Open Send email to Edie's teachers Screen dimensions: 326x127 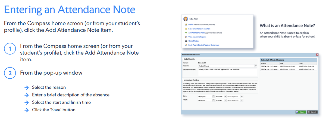pyautogui.click(x=199, y=29)
